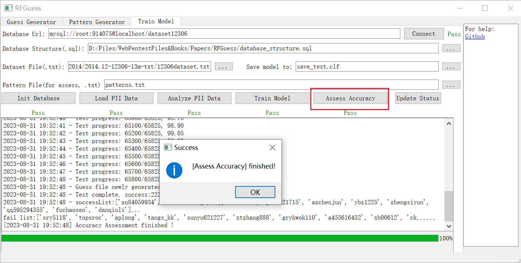Open the Github help link
This screenshot has width=521, height=263.
click(x=475, y=36)
